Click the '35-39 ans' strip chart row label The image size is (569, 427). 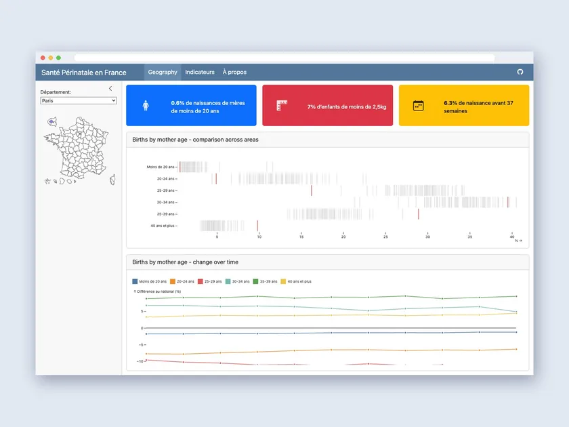pos(165,214)
